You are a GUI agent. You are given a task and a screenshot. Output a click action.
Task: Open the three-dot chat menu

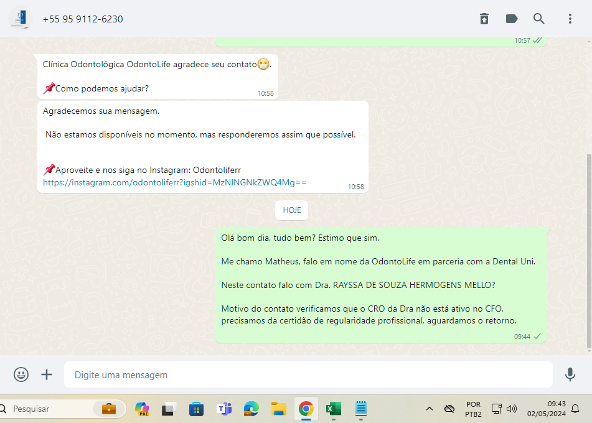point(570,19)
